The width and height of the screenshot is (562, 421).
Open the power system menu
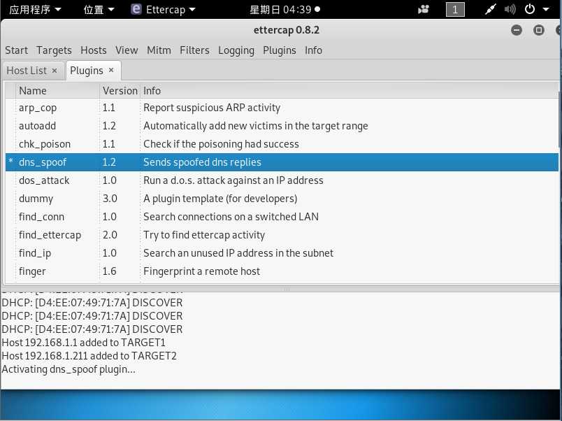[x=530, y=9]
